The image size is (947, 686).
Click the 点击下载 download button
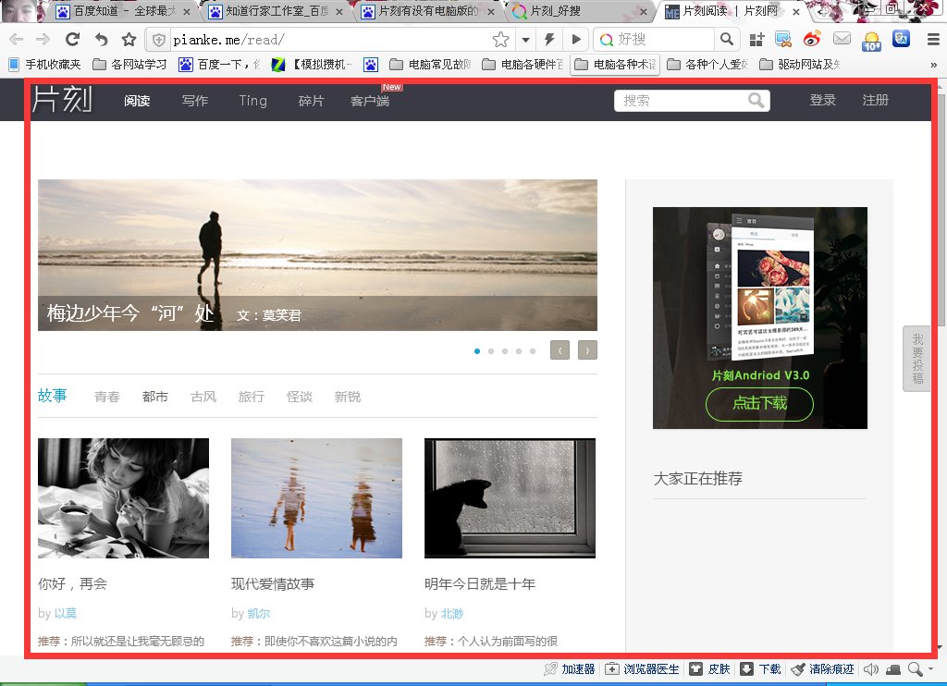point(759,404)
